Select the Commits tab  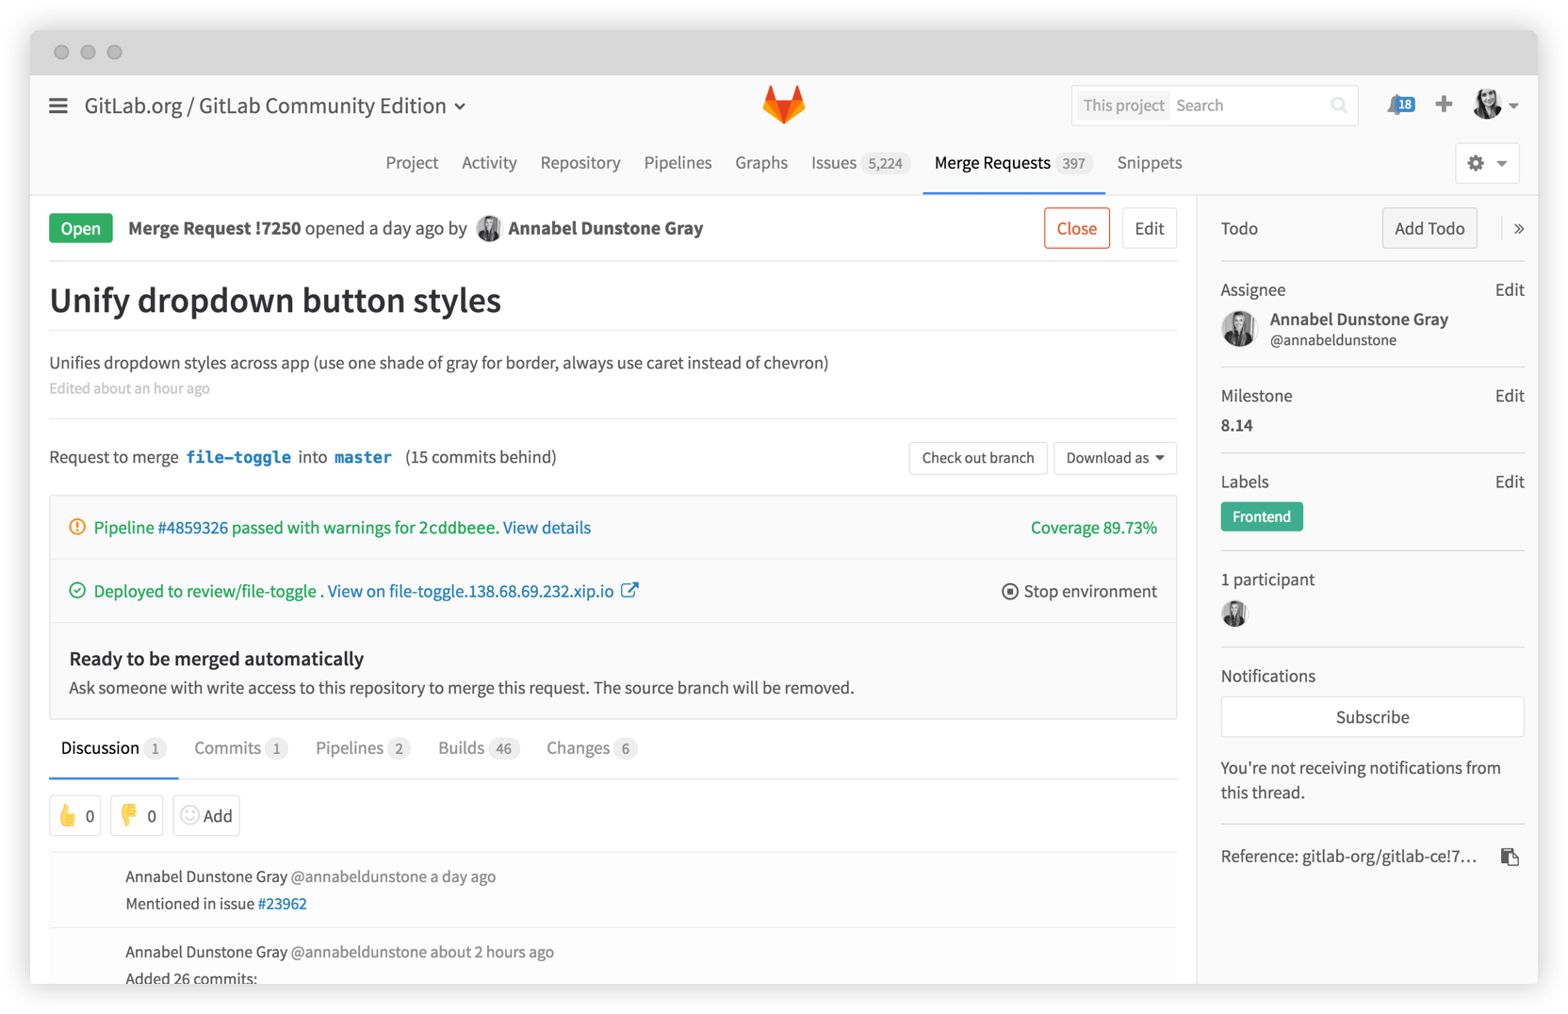(x=239, y=748)
